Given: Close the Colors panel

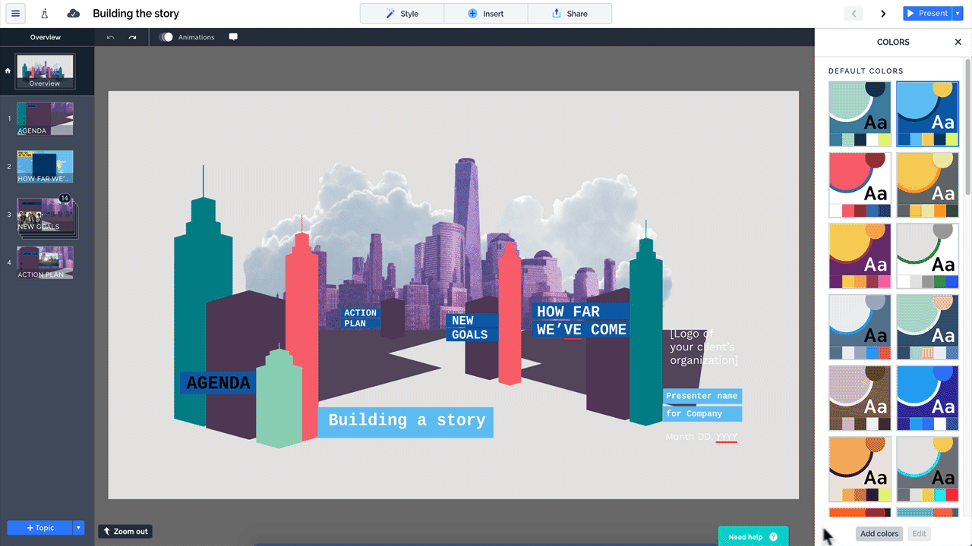Looking at the screenshot, I should point(958,42).
